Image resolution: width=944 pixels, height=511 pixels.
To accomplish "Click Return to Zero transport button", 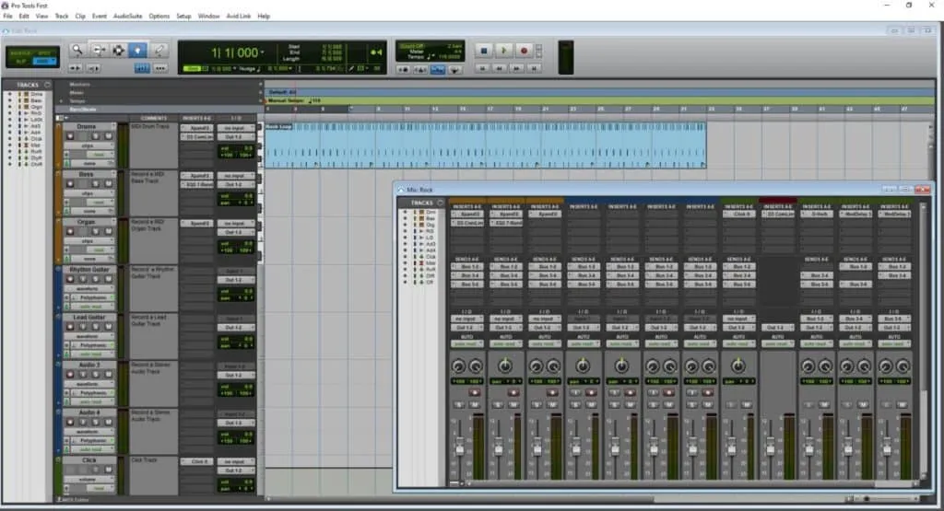I will click(x=482, y=69).
